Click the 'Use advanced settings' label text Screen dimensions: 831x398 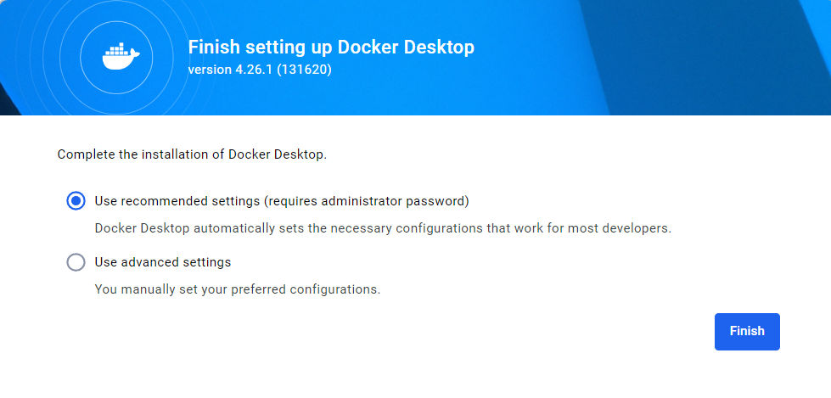(x=163, y=262)
